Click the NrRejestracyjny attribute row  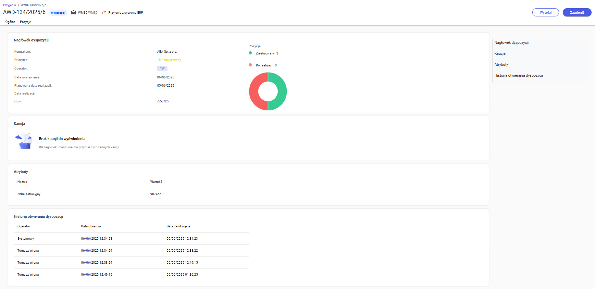pos(131,194)
